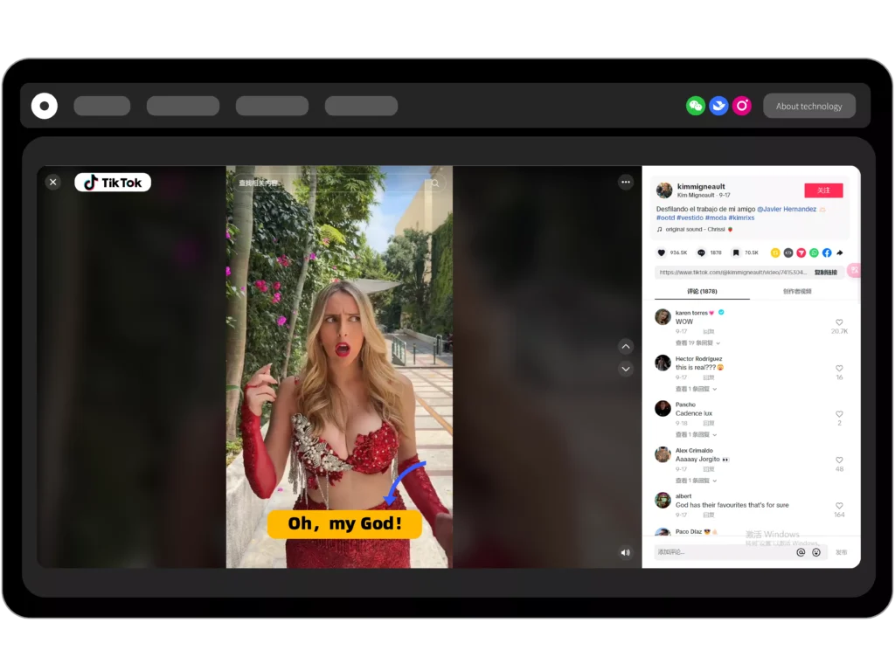Close the TikTok video viewer
Image resolution: width=895 pixels, height=671 pixels.
coord(53,182)
